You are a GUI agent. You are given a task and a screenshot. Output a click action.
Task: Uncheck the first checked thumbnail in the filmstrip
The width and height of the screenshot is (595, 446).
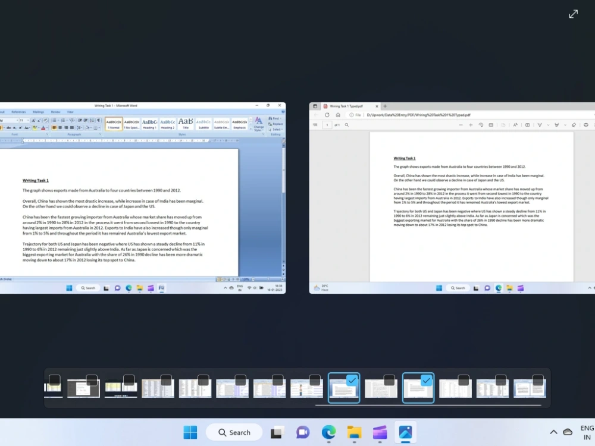(x=352, y=381)
